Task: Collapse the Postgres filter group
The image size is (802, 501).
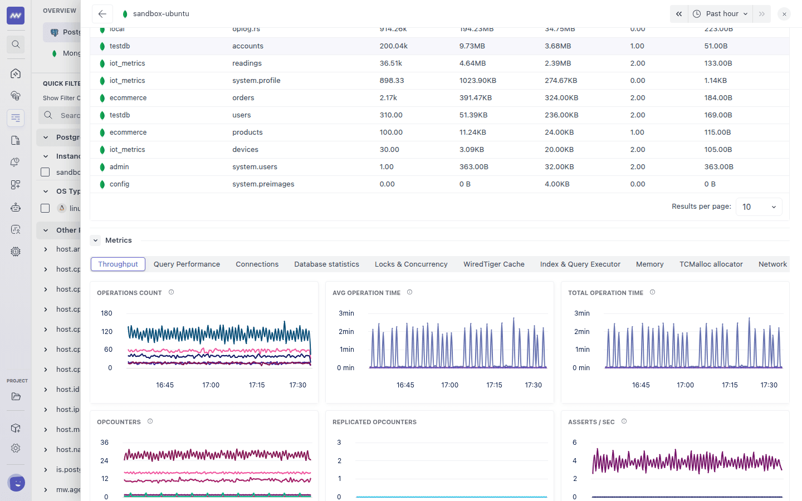Action: point(46,137)
